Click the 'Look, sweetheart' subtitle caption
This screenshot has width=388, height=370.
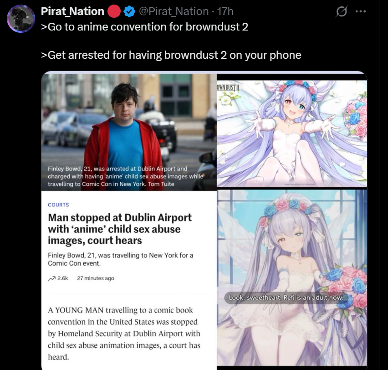286,298
